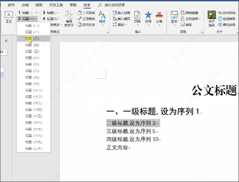The height and width of the screenshot is (182, 239).
Task: Expand the 3 标题1. heading dropdown
Action: [57, 13]
